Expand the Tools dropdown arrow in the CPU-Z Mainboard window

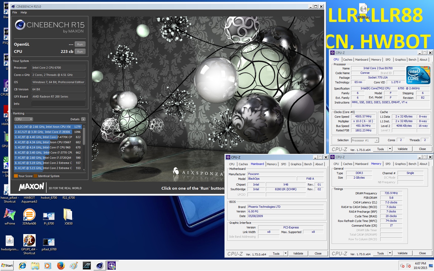285,253
